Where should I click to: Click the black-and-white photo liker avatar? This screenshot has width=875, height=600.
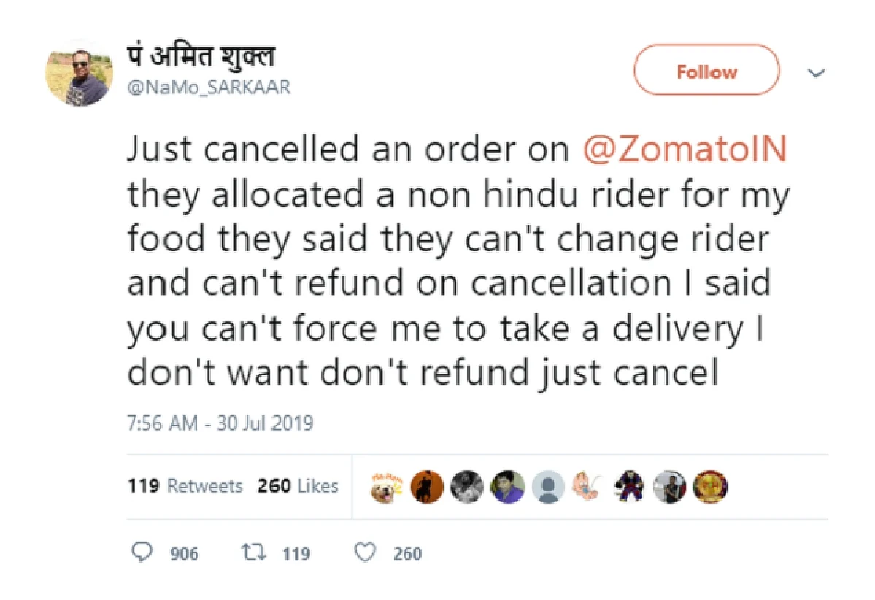click(x=467, y=487)
